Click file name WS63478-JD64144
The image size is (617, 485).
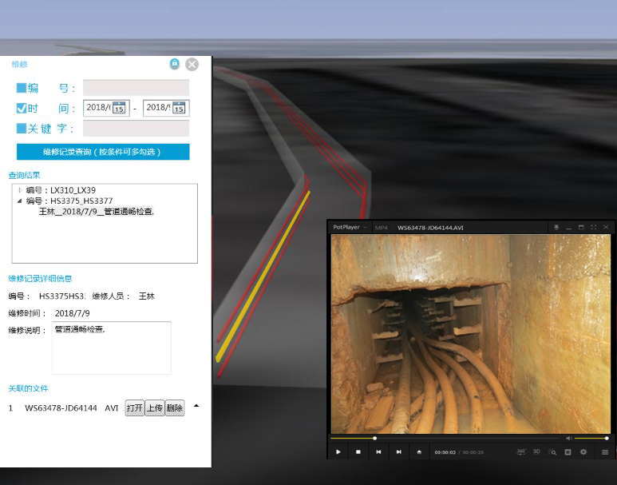[x=61, y=408]
